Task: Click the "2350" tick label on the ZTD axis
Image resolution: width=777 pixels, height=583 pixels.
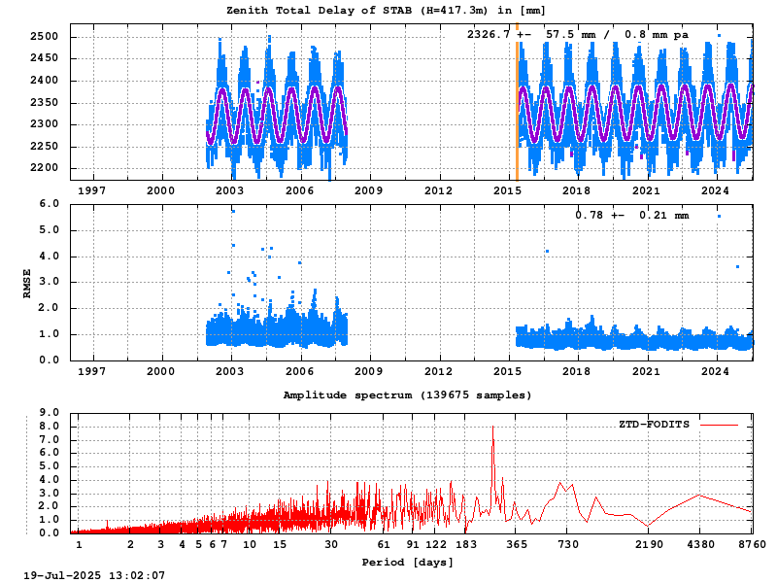Action: pos(44,103)
